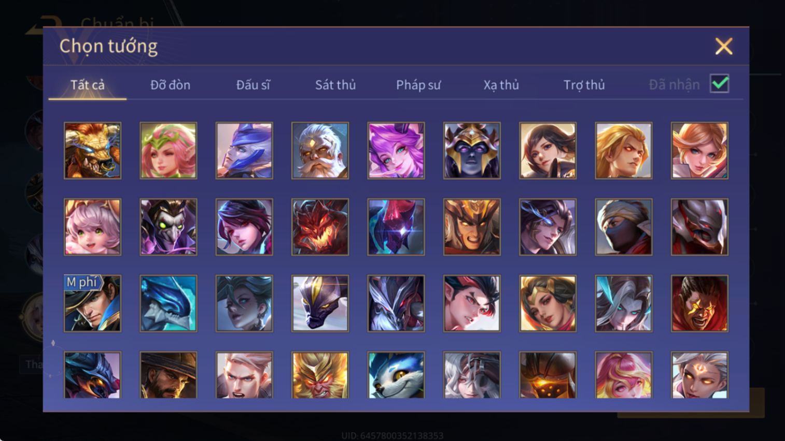The width and height of the screenshot is (785, 441).
Task: Select the hero tagged 'M phí'
Action: pos(92,303)
